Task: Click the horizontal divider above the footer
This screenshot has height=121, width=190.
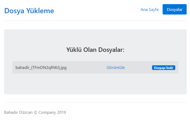Action: click(95, 103)
